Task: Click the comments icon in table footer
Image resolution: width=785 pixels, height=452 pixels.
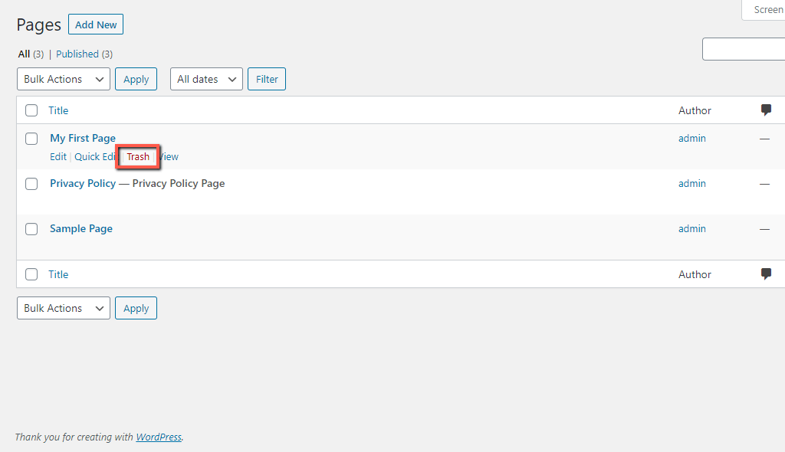Action: pyautogui.click(x=766, y=273)
